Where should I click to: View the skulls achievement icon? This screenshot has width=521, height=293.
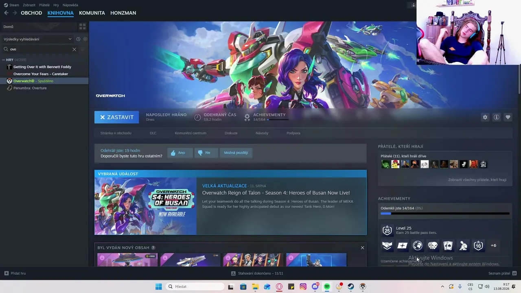[433, 245]
